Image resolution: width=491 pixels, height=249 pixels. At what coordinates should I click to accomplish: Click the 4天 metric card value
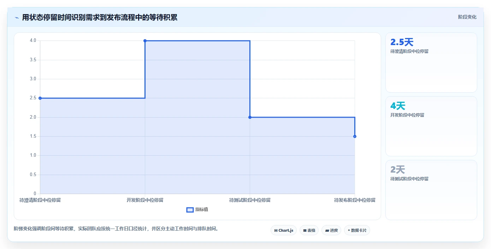pyautogui.click(x=398, y=106)
